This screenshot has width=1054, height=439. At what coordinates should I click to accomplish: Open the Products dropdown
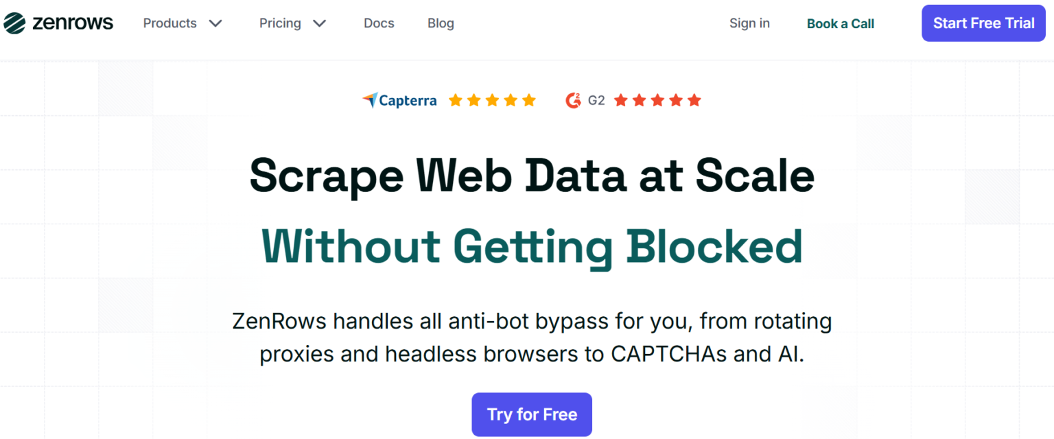(x=169, y=23)
